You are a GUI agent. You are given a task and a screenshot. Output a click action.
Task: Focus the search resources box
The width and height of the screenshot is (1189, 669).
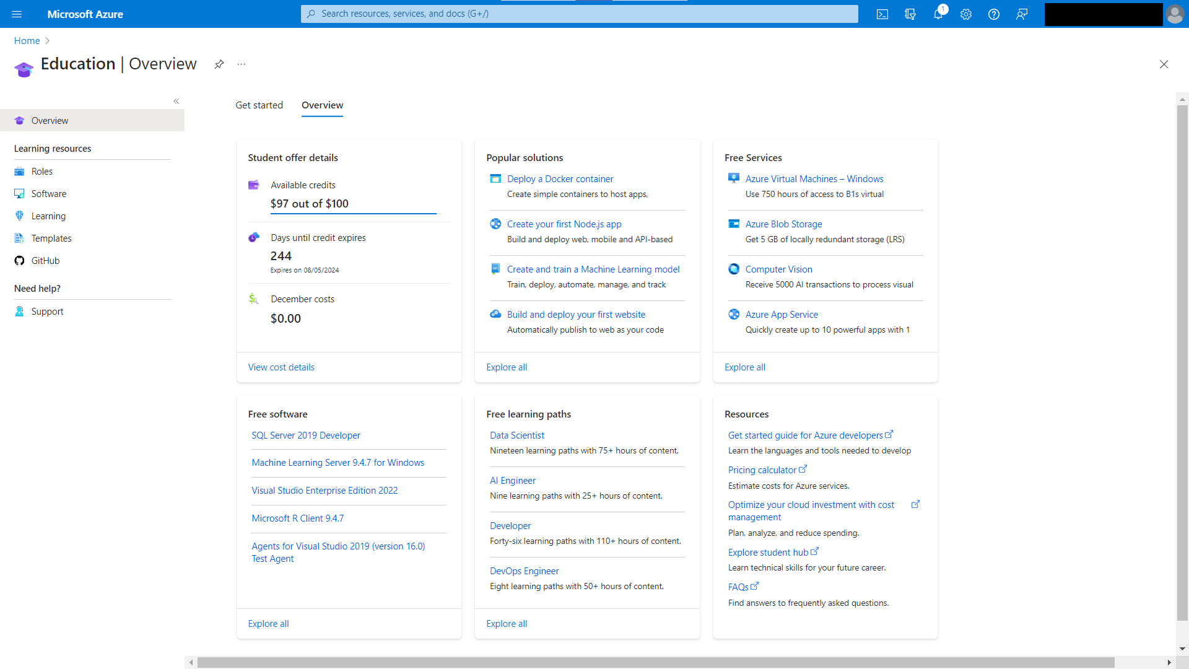tap(579, 14)
